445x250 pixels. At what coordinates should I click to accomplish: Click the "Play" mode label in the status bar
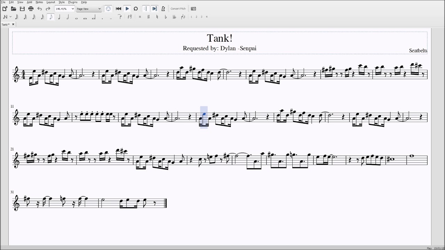click(x=429, y=248)
